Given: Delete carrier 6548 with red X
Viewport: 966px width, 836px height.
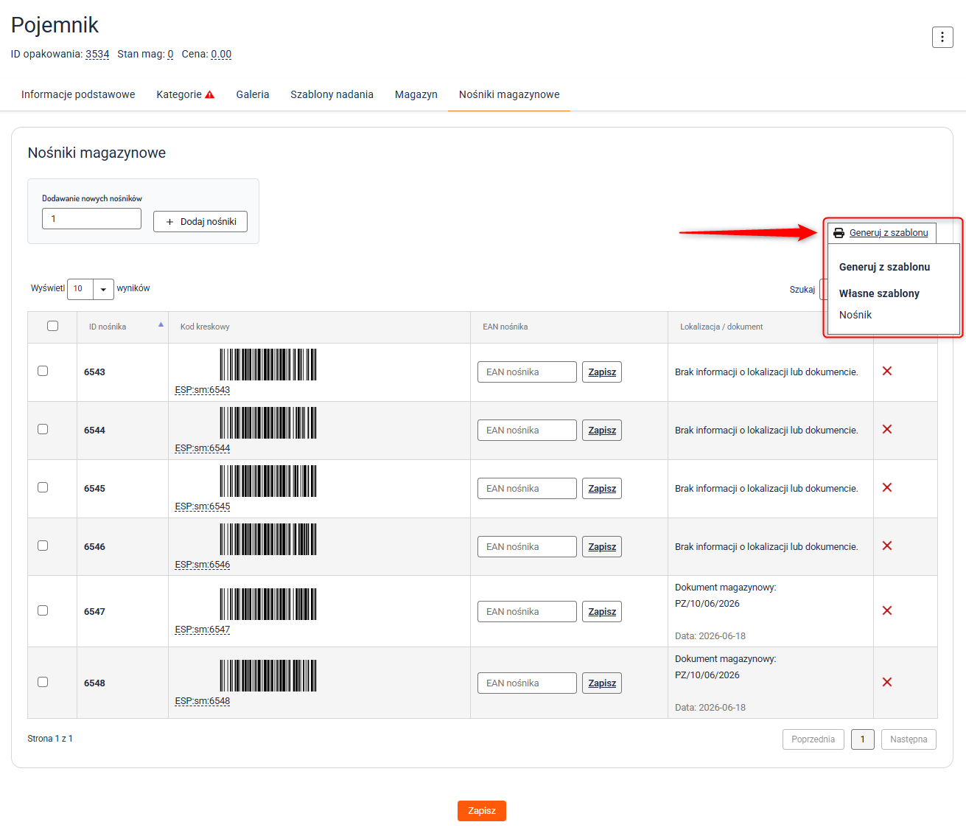Looking at the screenshot, I should (x=887, y=682).
